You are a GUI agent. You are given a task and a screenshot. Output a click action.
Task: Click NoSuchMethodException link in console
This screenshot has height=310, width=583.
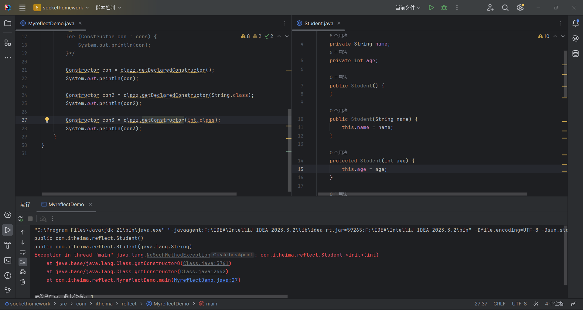tap(178, 255)
